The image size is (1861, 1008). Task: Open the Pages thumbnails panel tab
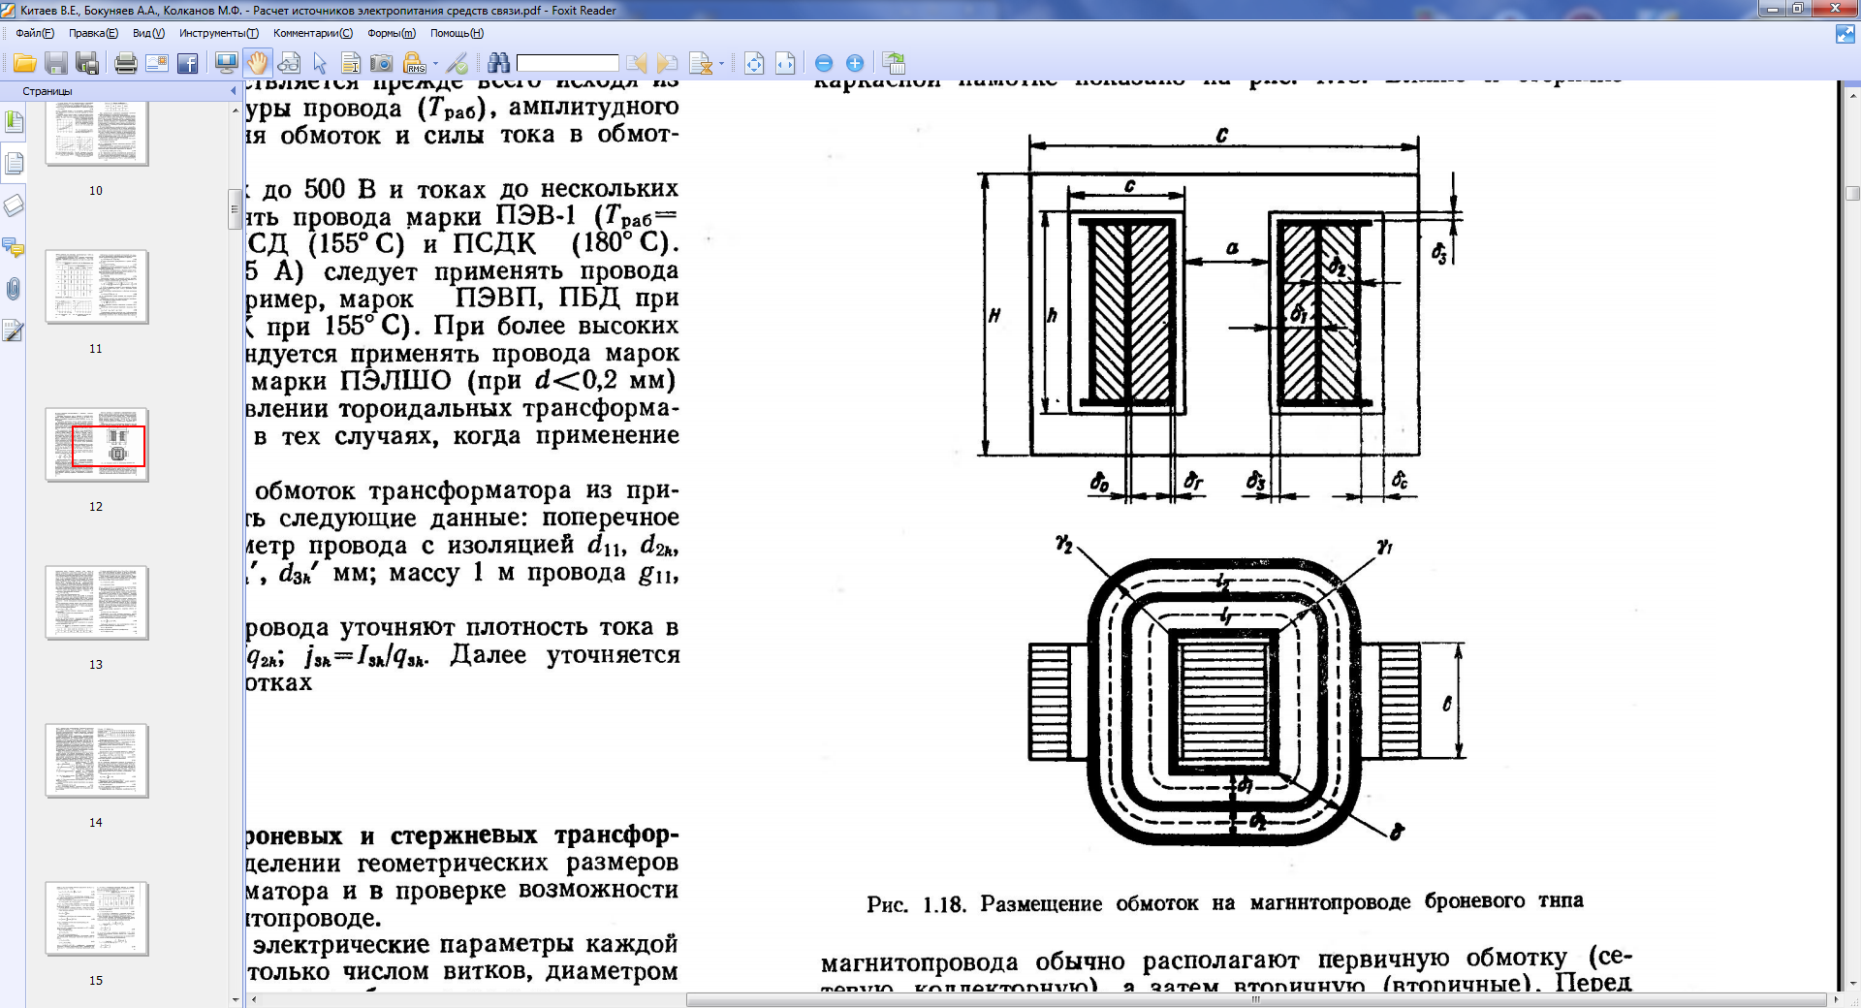(14, 164)
